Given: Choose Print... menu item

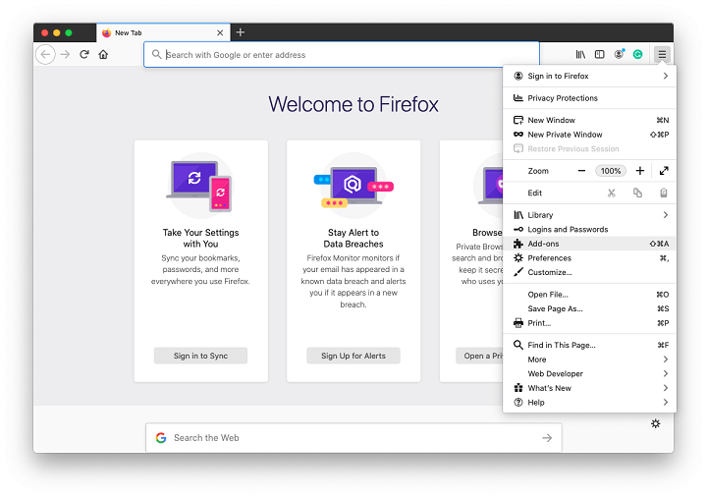Looking at the screenshot, I should coord(589,323).
